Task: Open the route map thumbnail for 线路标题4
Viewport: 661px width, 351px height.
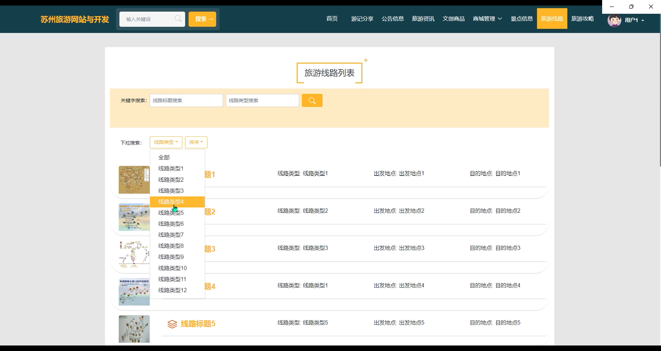Action: pos(134,292)
